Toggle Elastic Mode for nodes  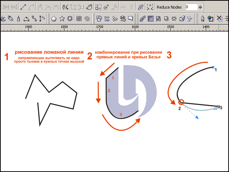point(141,7)
